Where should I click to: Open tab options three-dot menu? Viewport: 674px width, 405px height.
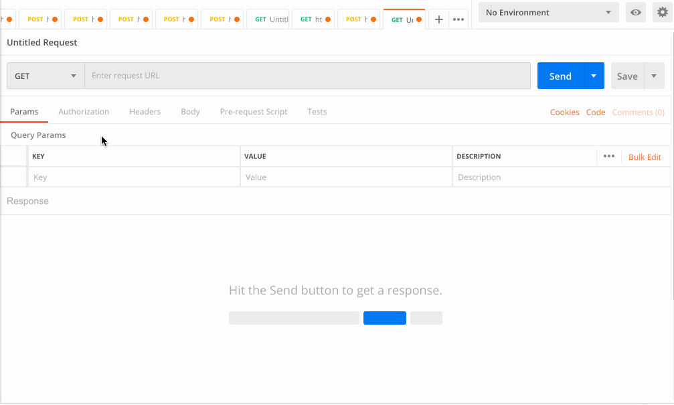click(x=458, y=19)
